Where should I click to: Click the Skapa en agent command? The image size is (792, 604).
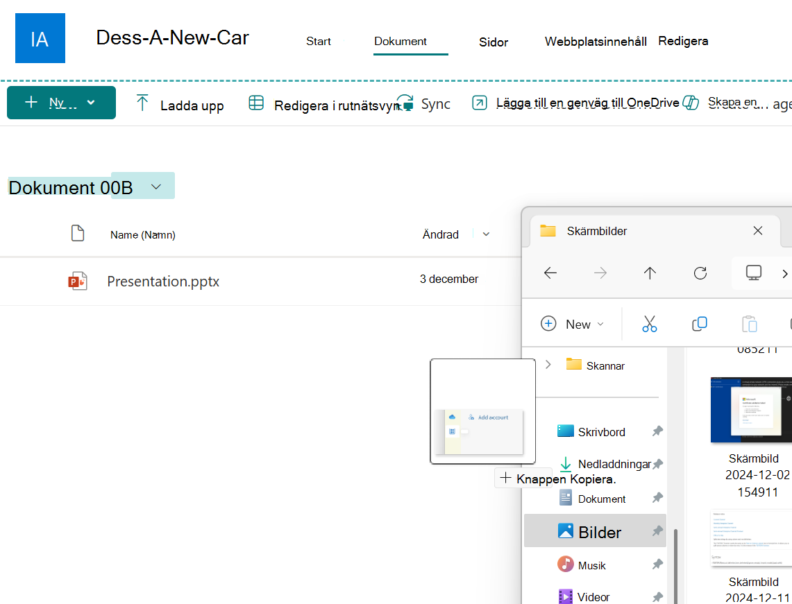[x=750, y=103]
